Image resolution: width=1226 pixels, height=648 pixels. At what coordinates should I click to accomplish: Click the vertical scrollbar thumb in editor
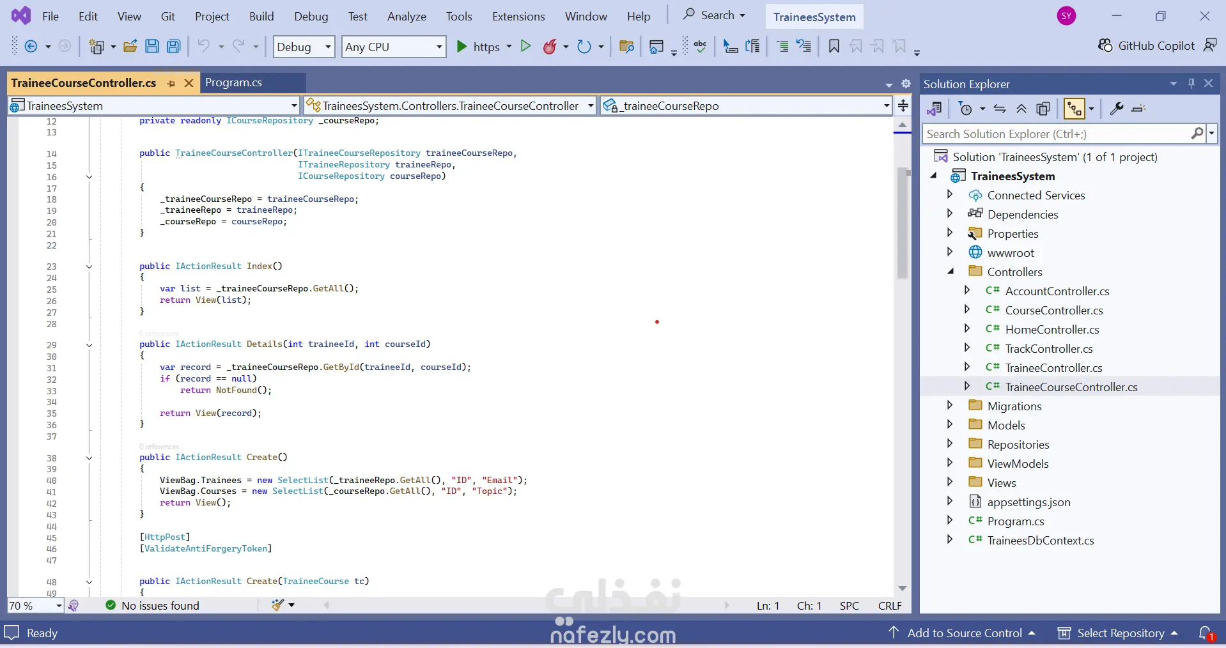point(903,224)
